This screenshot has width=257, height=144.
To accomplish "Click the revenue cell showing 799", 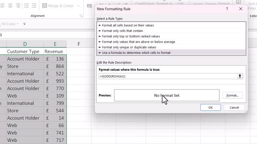I will 55,103.
